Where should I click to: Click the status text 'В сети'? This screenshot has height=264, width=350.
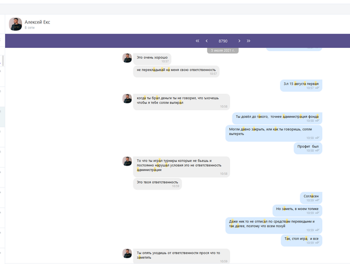29,27
